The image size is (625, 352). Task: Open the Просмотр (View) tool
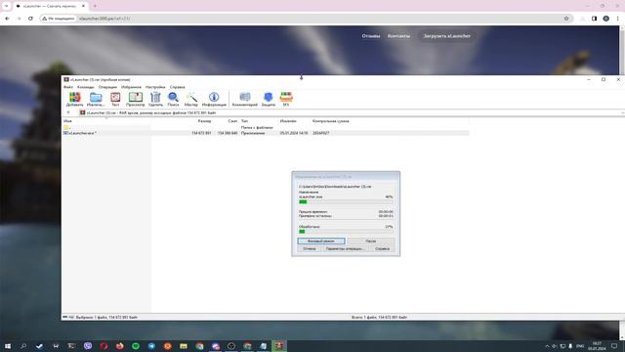pos(135,99)
